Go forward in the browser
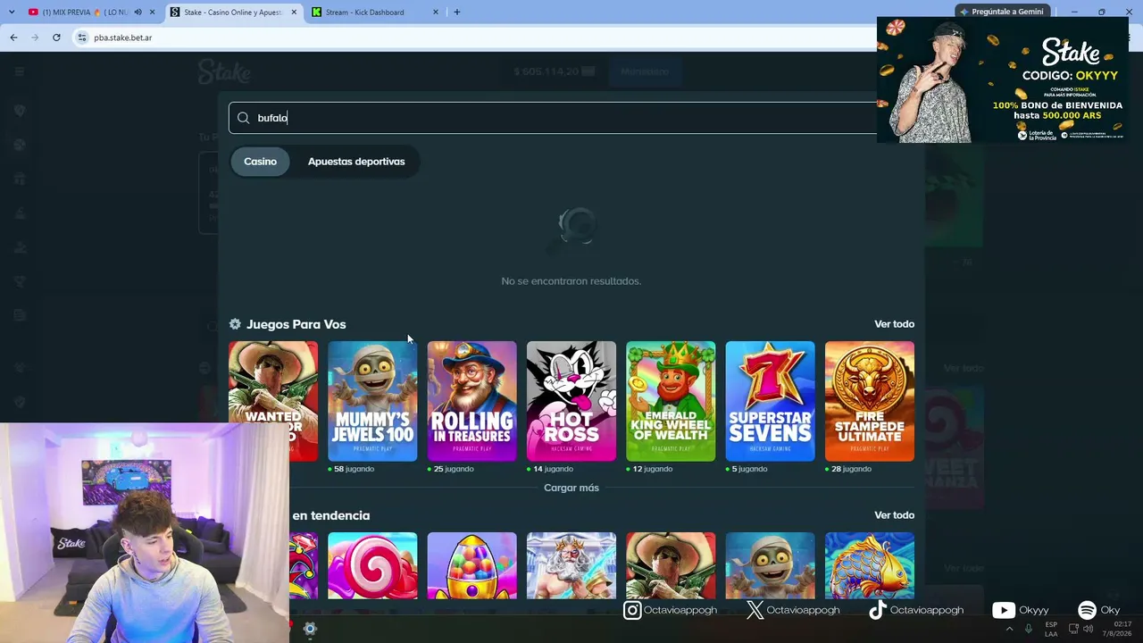The width and height of the screenshot is (1143, 643). click(35, 38)
